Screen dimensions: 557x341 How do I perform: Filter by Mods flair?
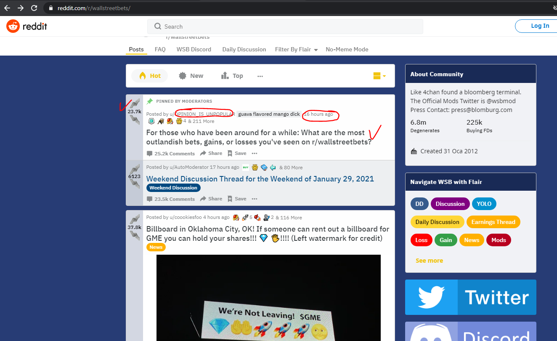(x=499, y=240)
